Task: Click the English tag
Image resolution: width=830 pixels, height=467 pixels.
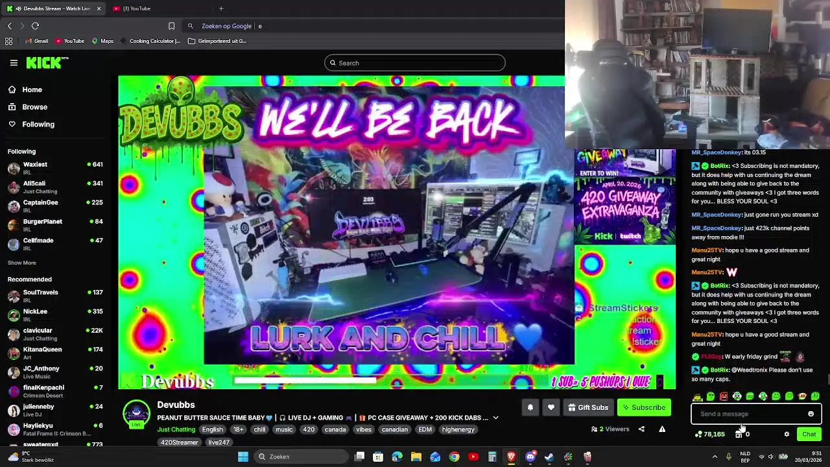Action: pos(212,429)
